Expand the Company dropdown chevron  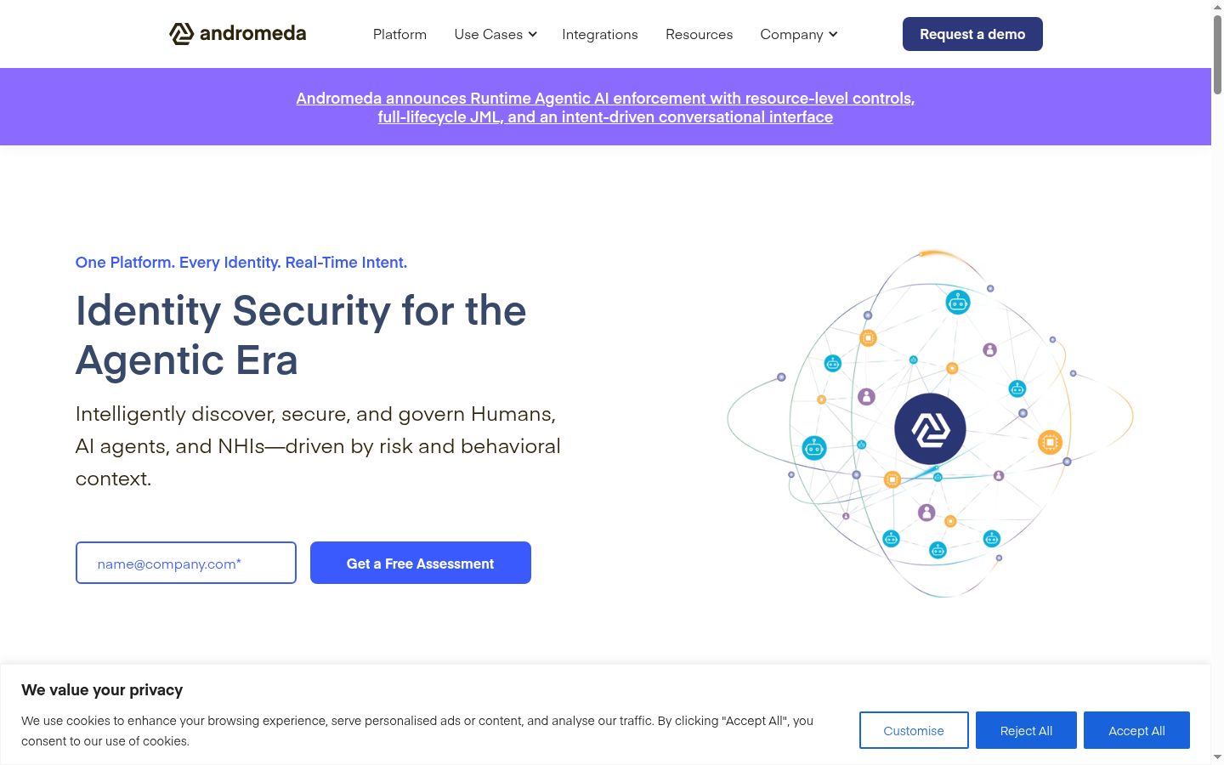833,34
